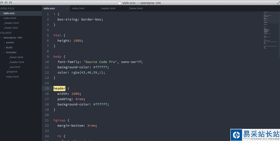Open index.html in the spacegray-site folder
This screenshot has width=280, height=141.
click(12, 77)
